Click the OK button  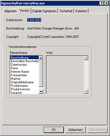click(54, 130)
